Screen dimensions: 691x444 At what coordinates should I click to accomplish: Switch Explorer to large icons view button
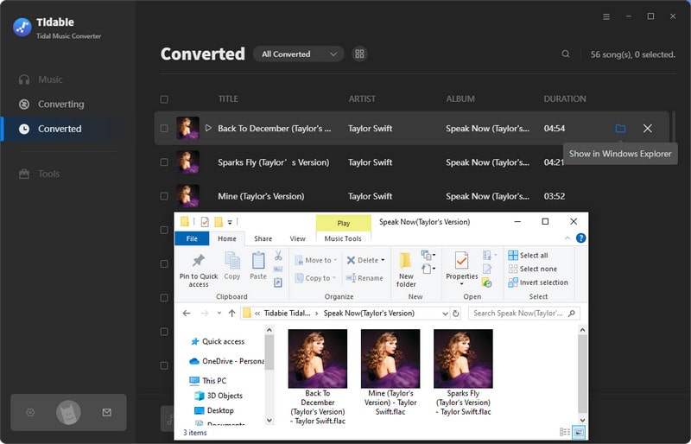pos(579,432)
